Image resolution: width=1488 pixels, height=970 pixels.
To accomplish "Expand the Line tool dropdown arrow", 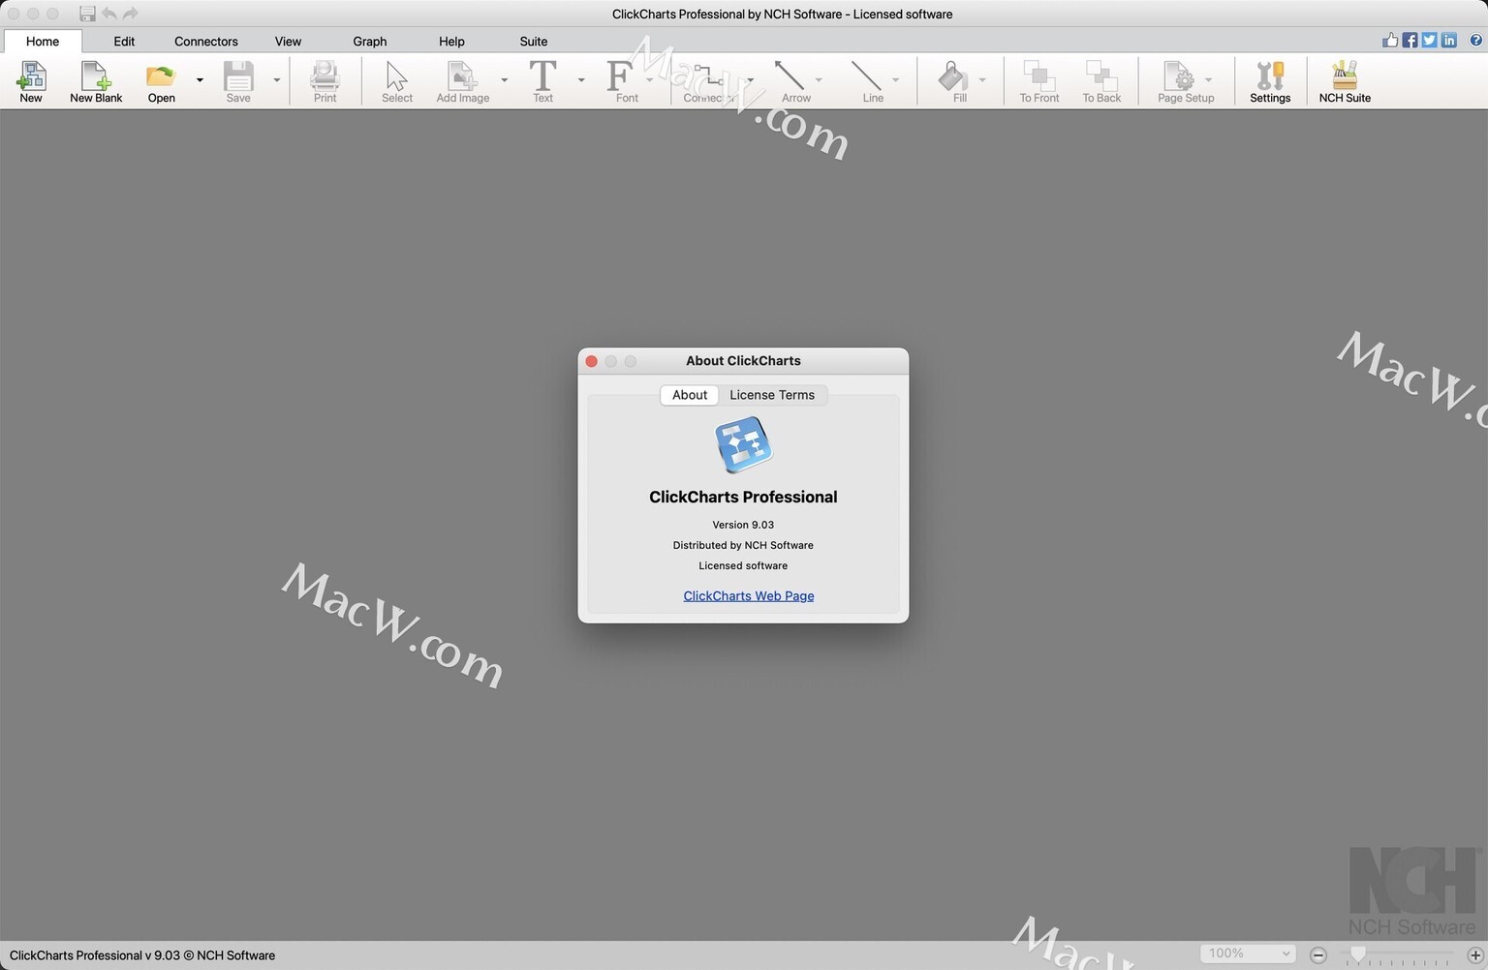I will pos(895,79).
